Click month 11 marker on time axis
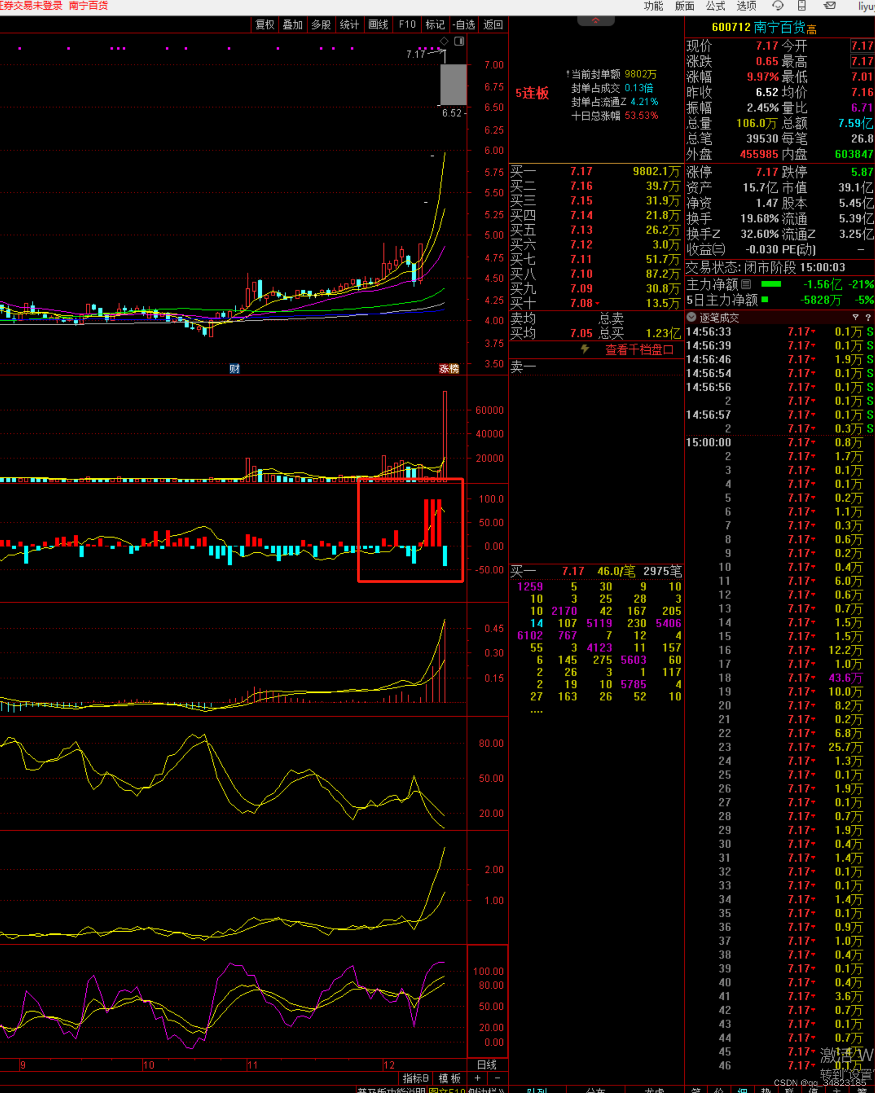Image resolution: width=875 pixels, height=1093 pixels. pyautogui.click(x=252, y=1065)
